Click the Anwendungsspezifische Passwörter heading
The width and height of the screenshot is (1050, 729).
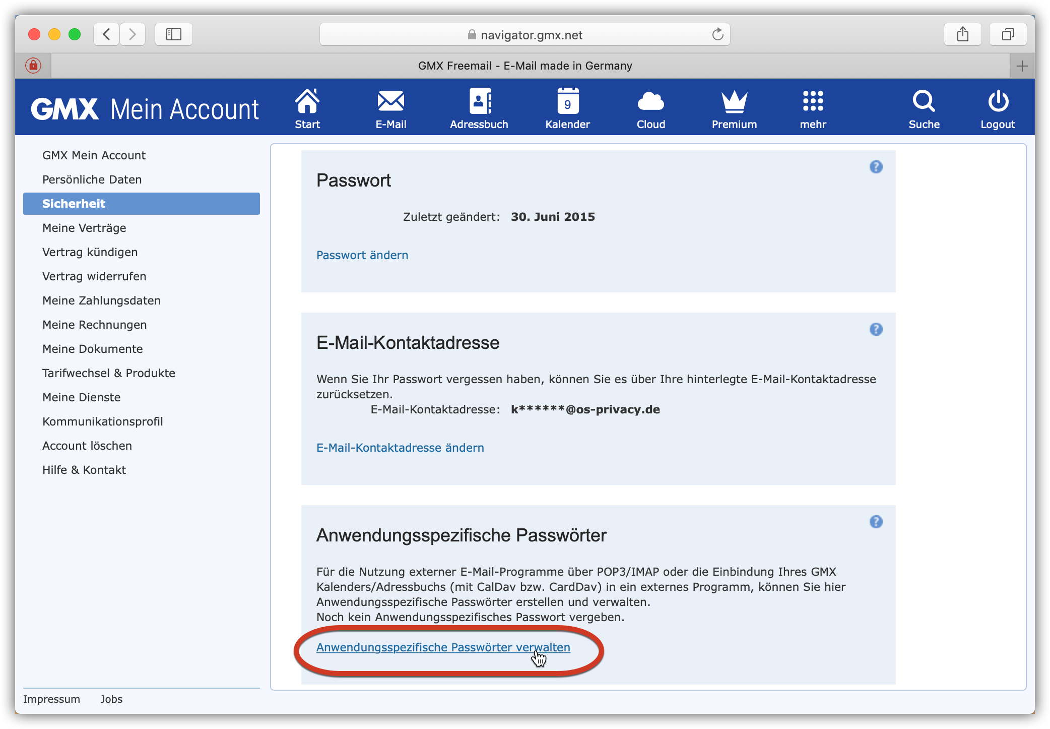(x=462, y=535)
